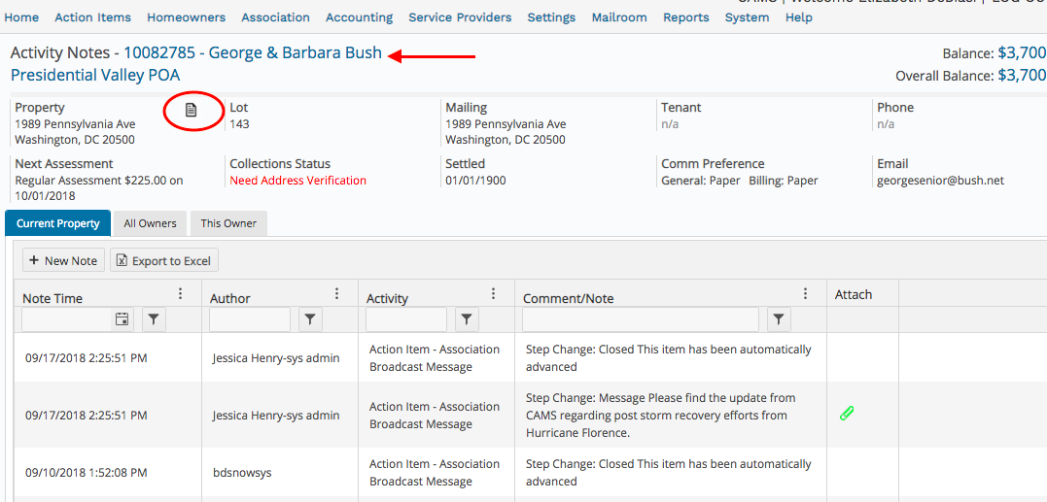Viewport: 1047px width, 502px height.
Task: Open the Settings menu
Action: point(551,17)
